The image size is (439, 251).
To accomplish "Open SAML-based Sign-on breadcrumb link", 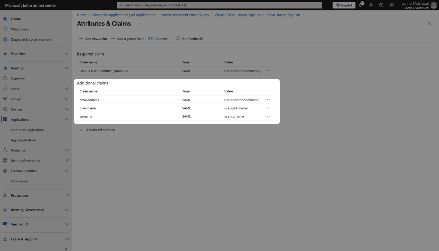I will [x=283, y=15].
